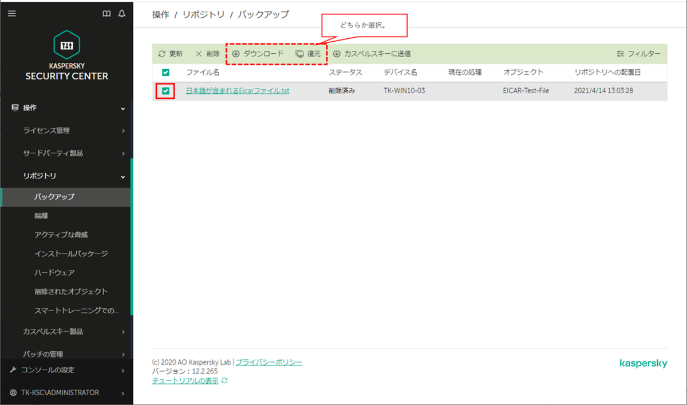This screenshot has height=405, width=687.
Task: Open the フィルター (filter) icon on the right
Action: click(621, 54)
